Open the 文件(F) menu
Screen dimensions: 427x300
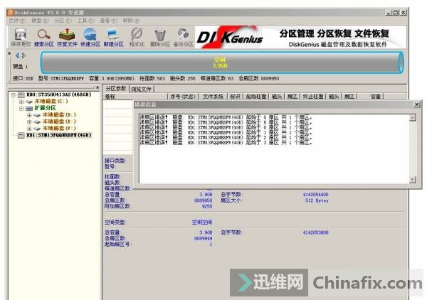point(17,21)
